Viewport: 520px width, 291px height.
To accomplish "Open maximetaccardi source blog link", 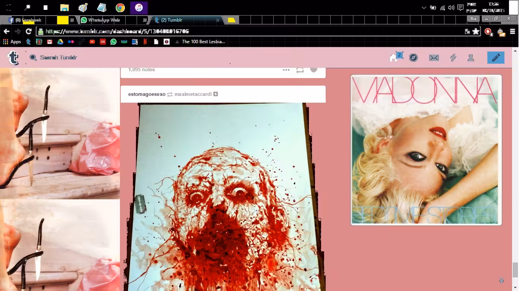I will [x=193, y=94].
